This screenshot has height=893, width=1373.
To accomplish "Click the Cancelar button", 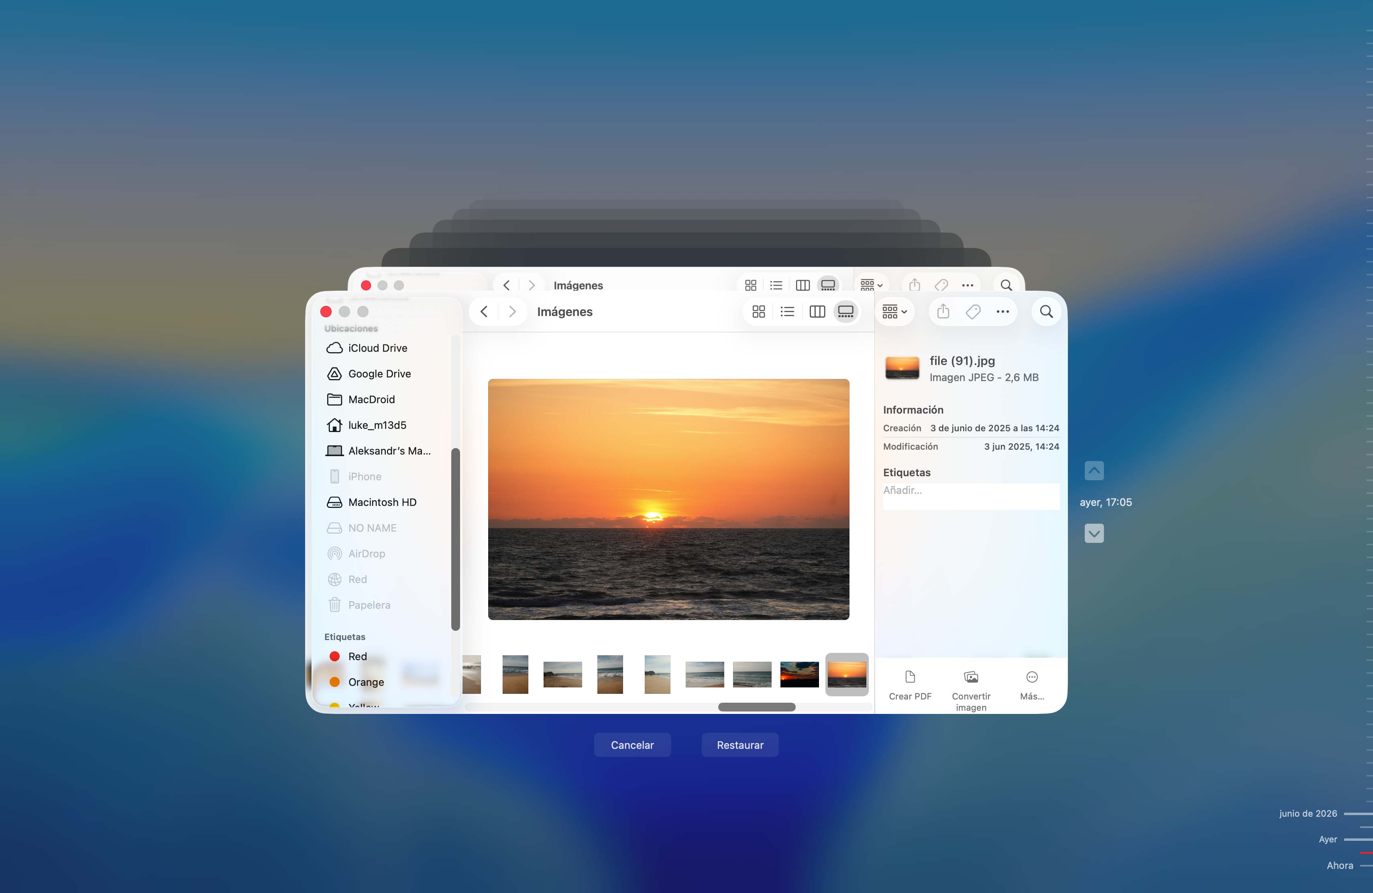I will pos(632,745).
